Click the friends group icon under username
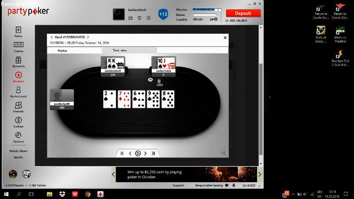354x199 pixels. point(149,18)
